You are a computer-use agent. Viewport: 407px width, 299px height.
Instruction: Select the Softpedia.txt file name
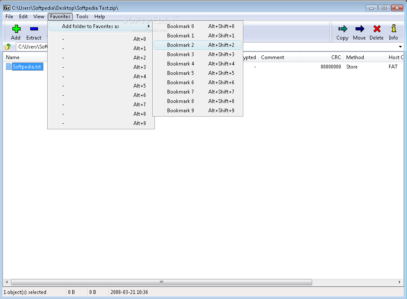[27, 67]
